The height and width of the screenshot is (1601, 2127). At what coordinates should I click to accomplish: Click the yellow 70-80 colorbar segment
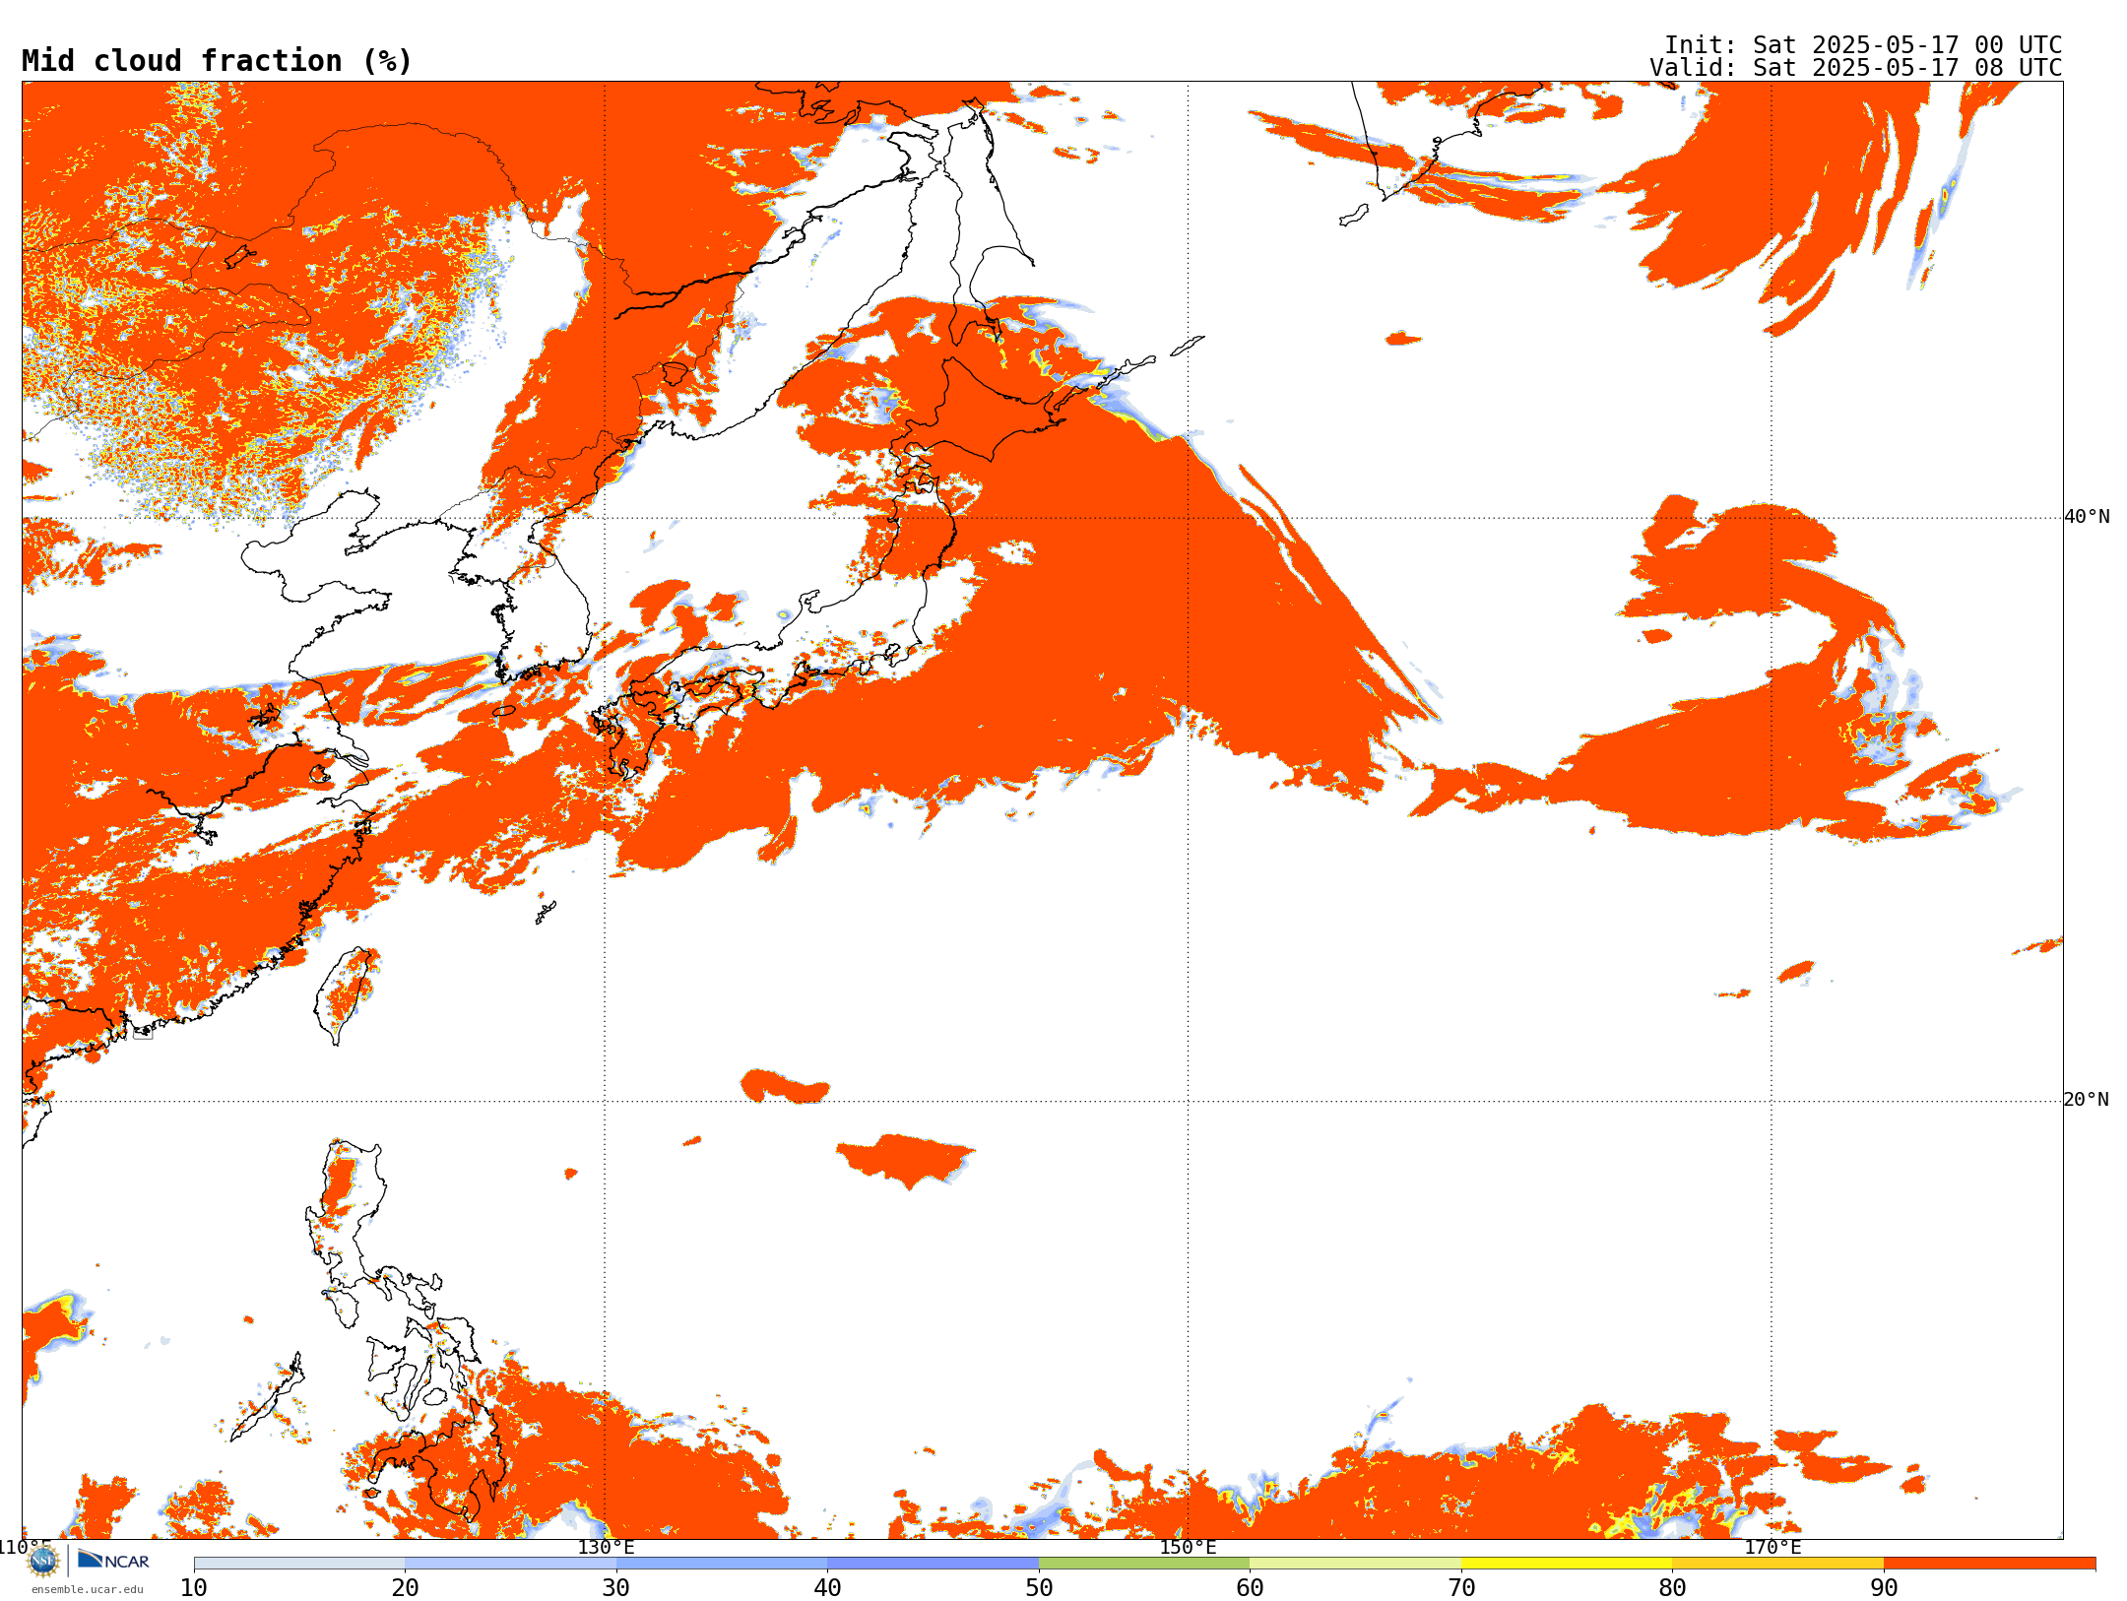coord(1567,1564)
